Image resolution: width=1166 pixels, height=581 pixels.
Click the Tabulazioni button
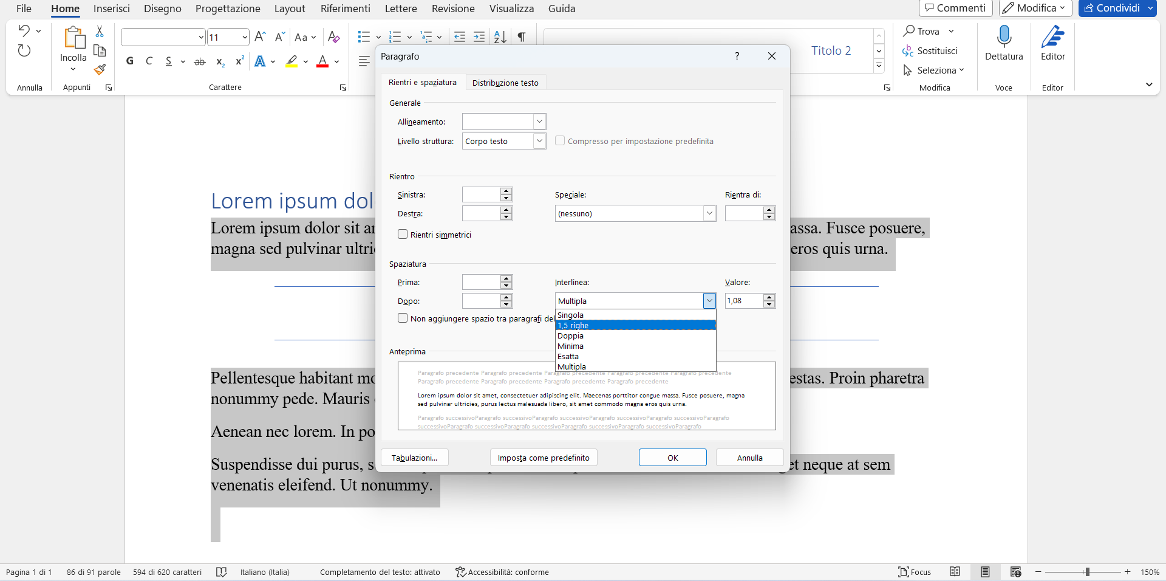pos(414,458)
